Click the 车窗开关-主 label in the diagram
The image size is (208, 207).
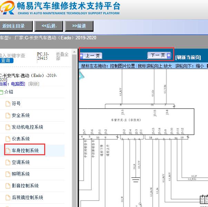point(126,120)
